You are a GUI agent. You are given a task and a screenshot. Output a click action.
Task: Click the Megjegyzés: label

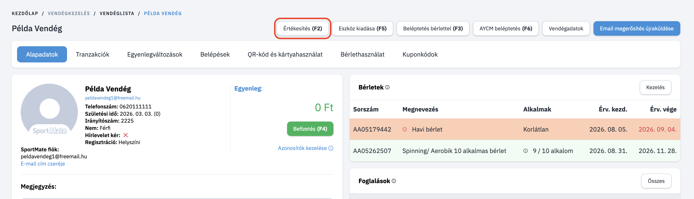39,186
